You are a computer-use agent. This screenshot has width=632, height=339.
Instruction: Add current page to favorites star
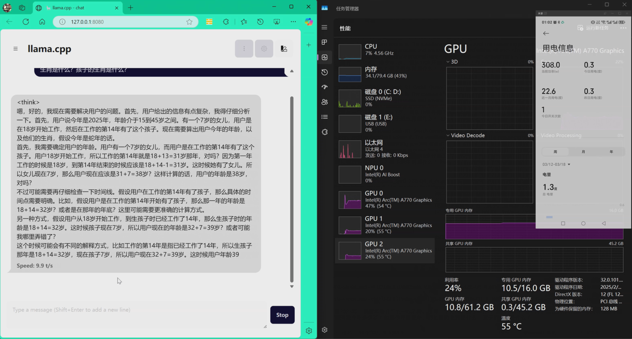[189, 22]
